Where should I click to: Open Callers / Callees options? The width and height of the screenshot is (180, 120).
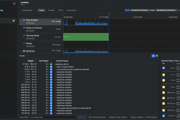pos(137,117)
